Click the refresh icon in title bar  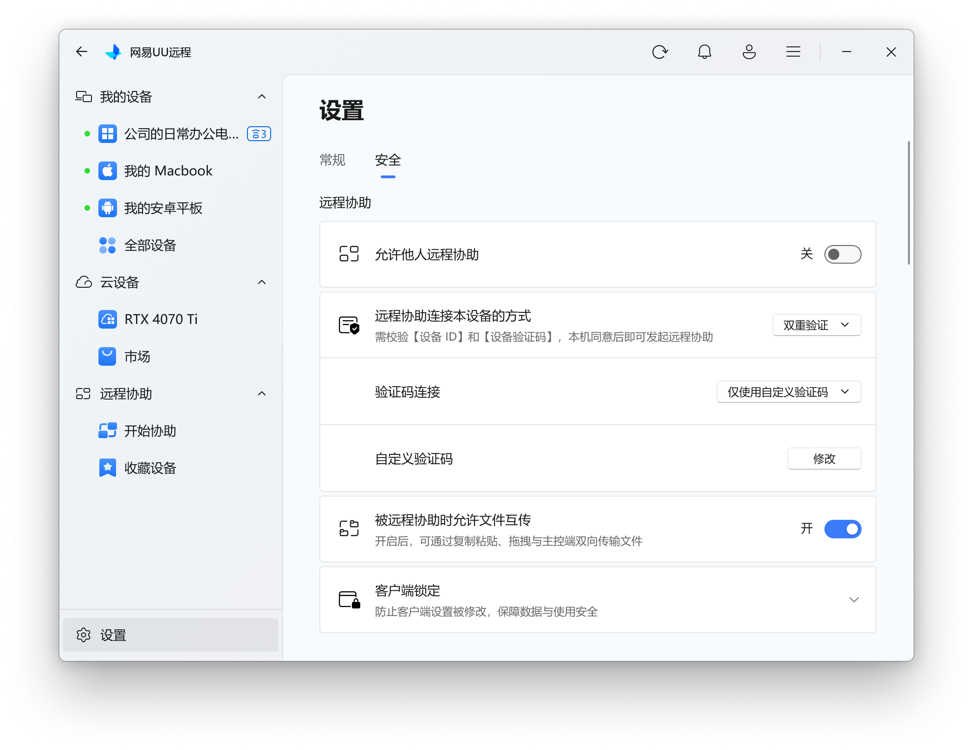pyautogui.click(x=660, y=52)
